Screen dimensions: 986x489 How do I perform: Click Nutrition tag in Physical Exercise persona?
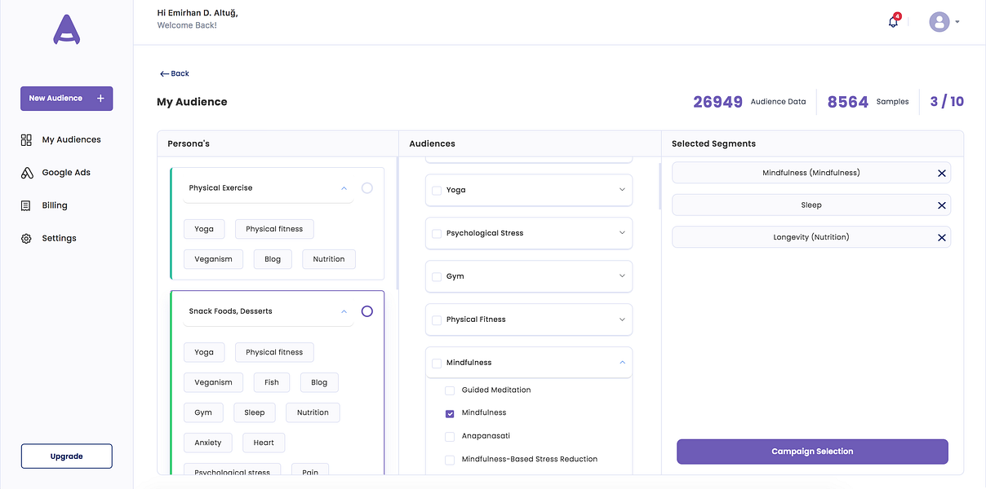click(x=329, y=259)
